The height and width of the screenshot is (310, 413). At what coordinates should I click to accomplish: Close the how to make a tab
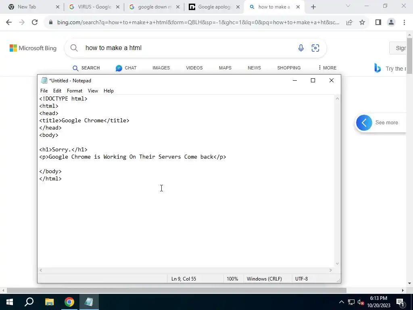click(x=298, y=7)
